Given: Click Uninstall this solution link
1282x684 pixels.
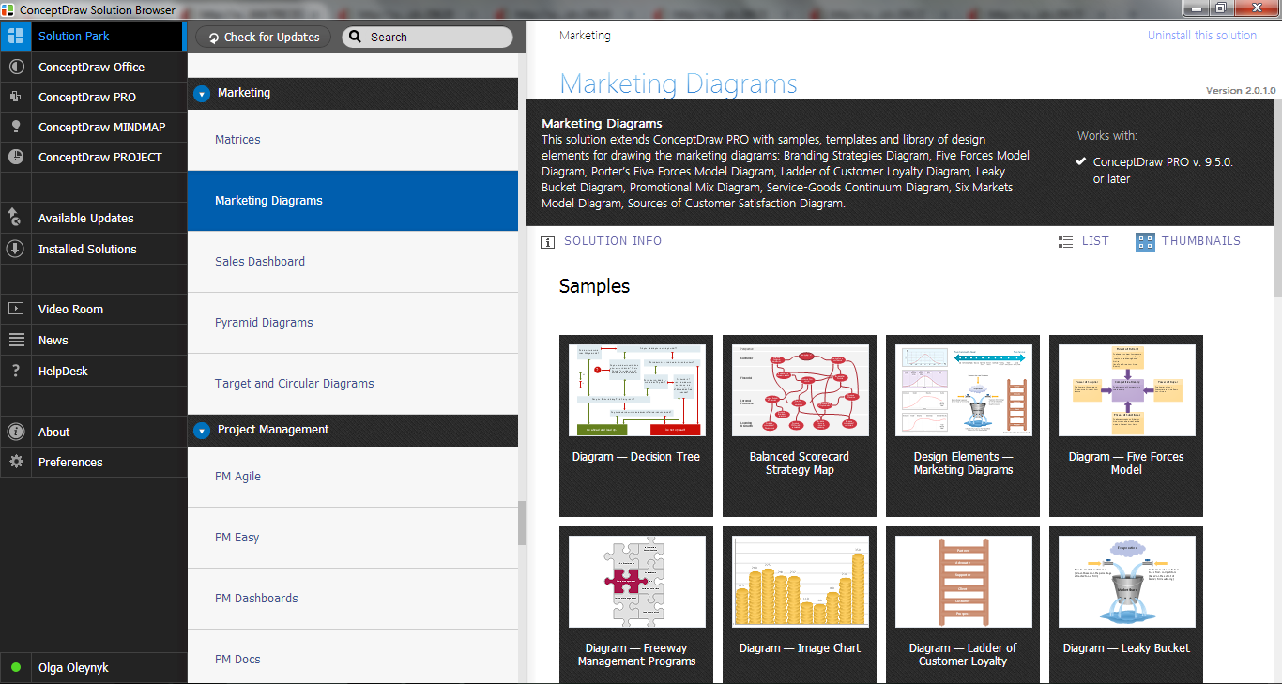Looking at the screenshot, I should click(x=1201, y=36).
